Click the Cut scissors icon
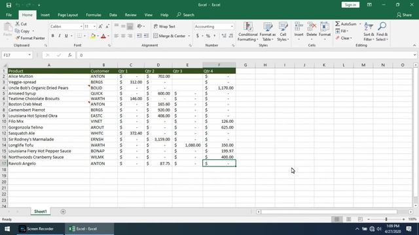The image size is (419, 235). click(18, 24)
